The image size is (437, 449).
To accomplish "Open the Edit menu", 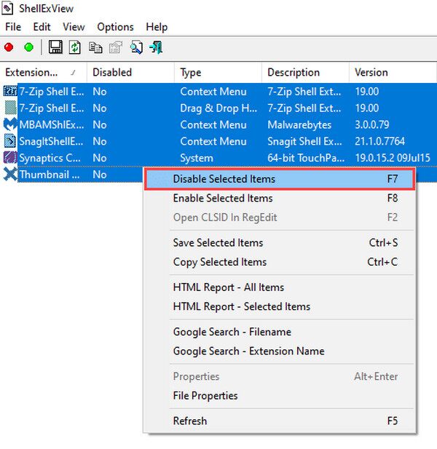I will [42, 27].
